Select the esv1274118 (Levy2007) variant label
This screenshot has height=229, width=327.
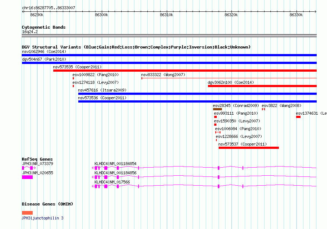[x=96, y=82]
